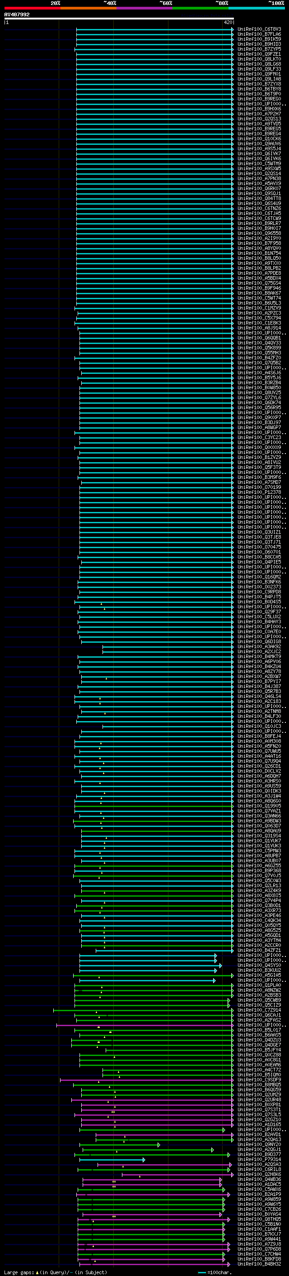This screenshot has height=1276, width=289.
Task: Select the UniRef100_B5JFY4 hit label
Action: coord(259,1050)
